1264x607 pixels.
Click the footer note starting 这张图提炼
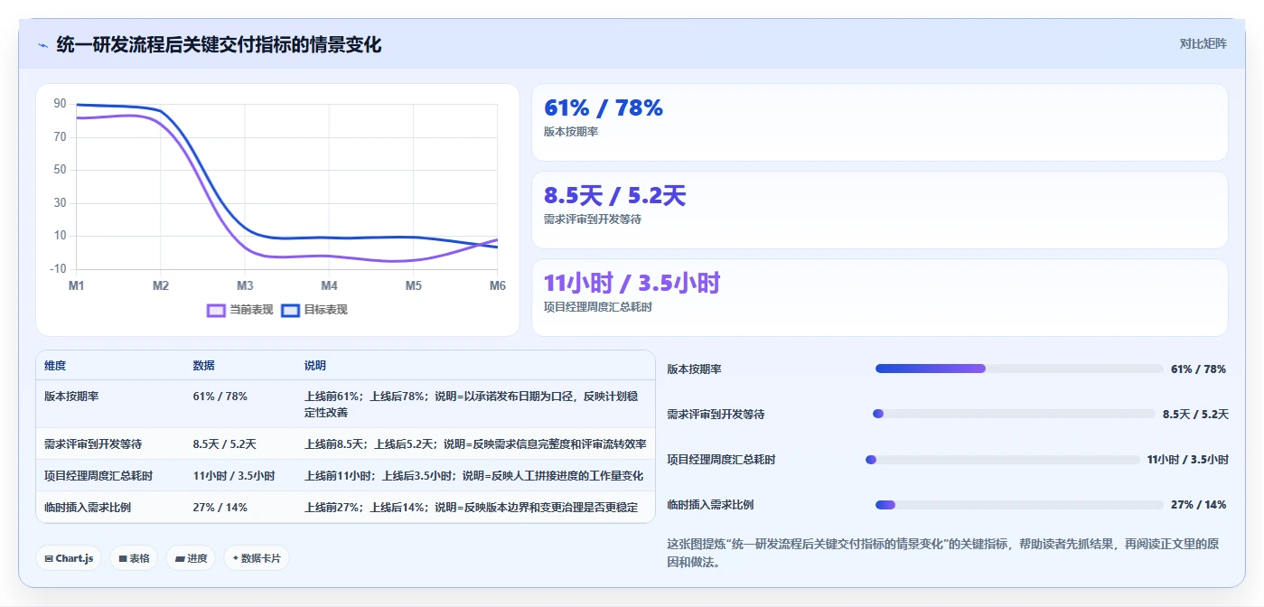(942, 554)
